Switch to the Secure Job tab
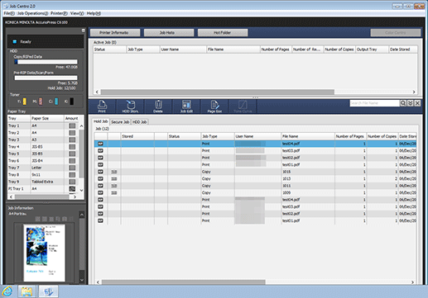The image size is (428, 298). click(x=120, y=122)
